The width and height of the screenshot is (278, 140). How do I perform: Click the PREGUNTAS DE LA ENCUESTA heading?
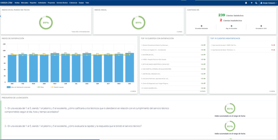15,98
